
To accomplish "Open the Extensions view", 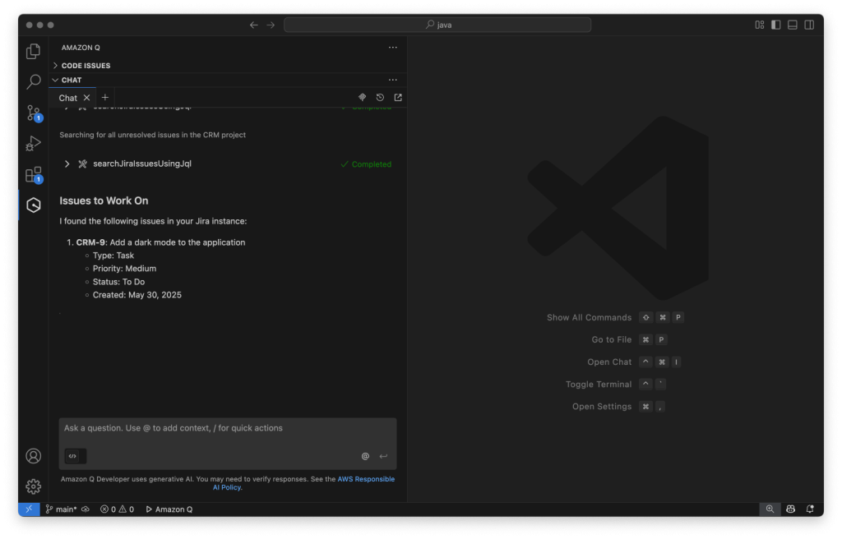I will [33, 174].
